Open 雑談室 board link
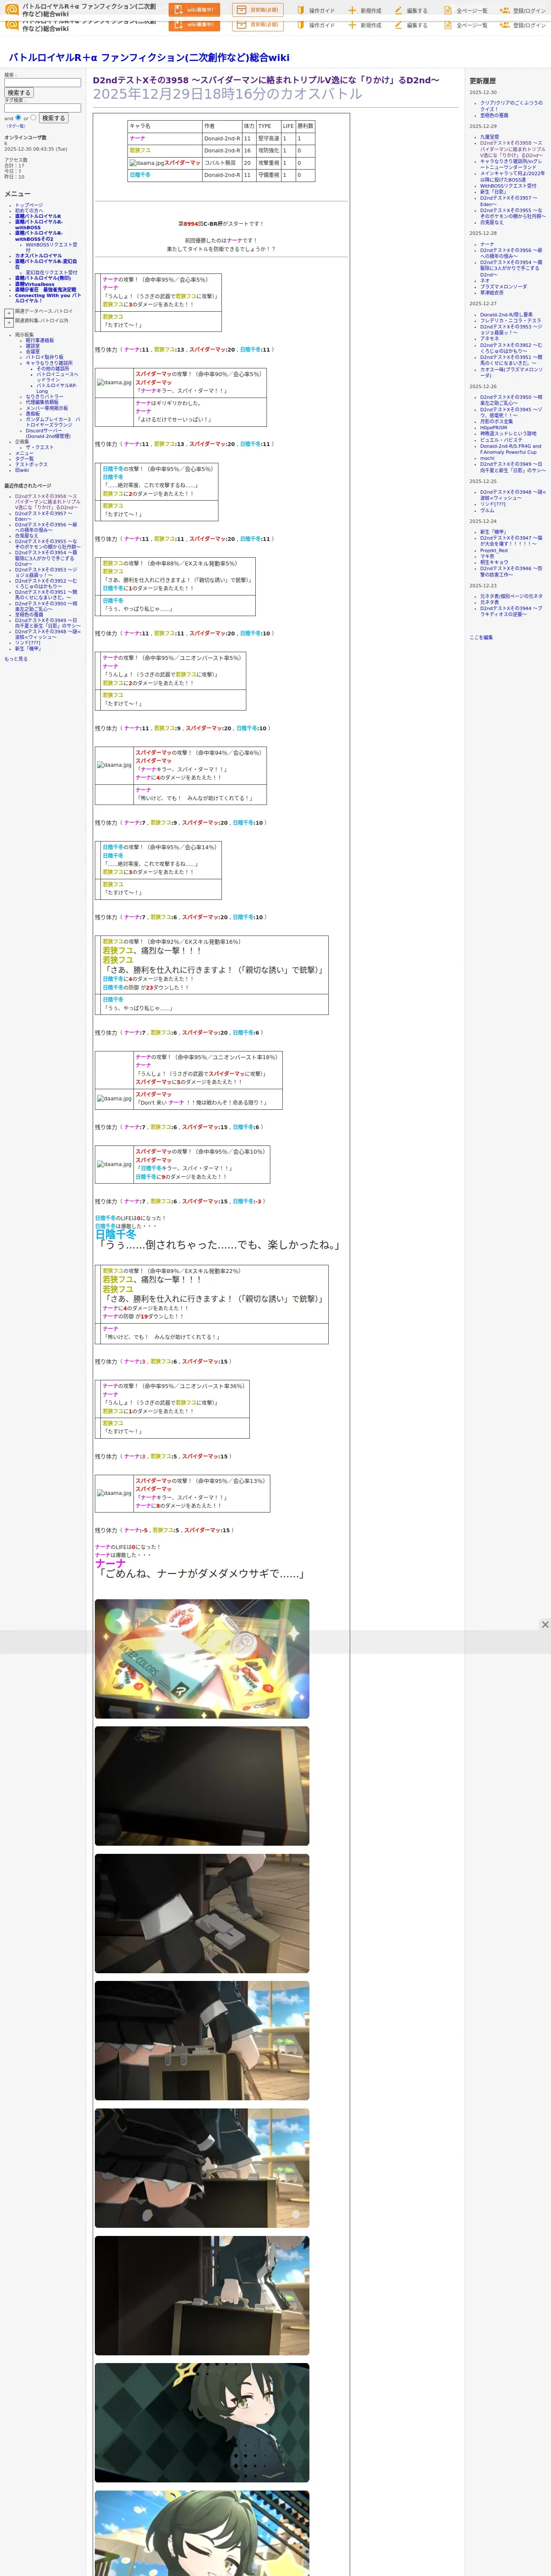This screenshot has height=2576, width=551. [33, 346]
